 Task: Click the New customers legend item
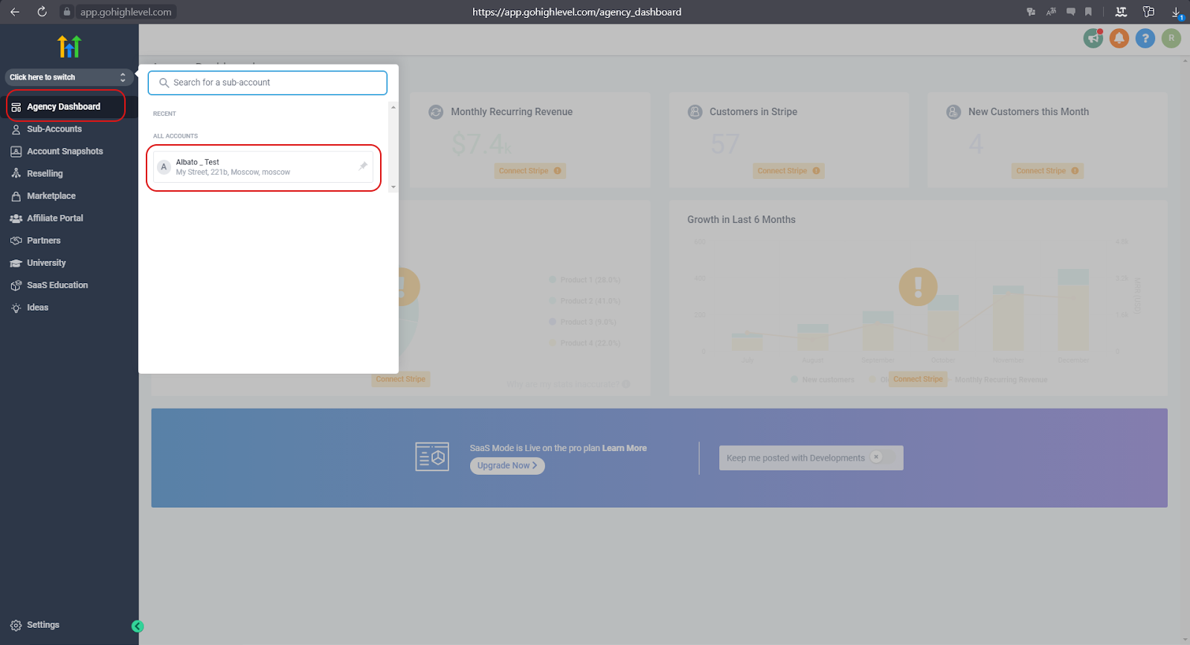point(823,380)
